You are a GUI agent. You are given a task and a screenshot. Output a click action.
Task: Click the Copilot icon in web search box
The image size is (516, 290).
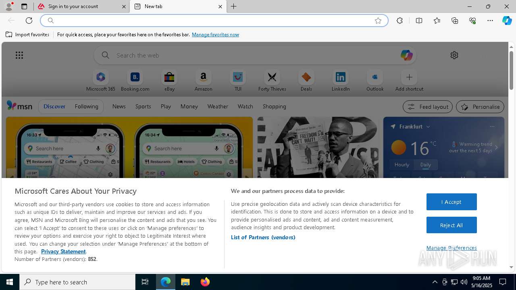406,55
